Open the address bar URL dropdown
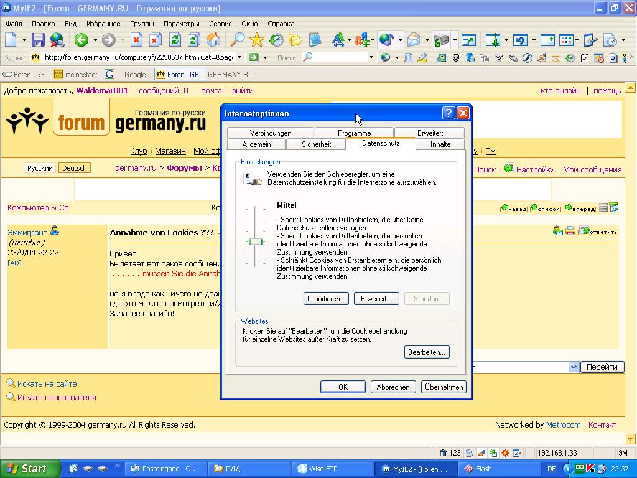 pyautogui.click(x=239, y=57)
